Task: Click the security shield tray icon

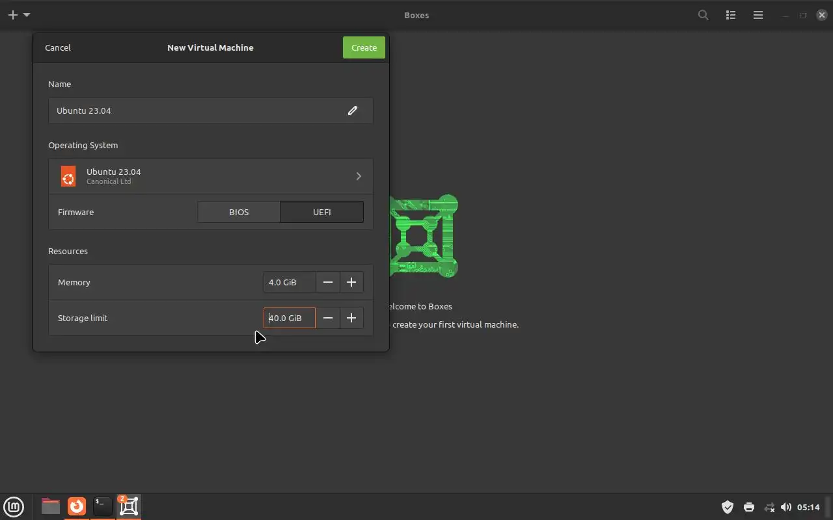Action: pos(728,507)
